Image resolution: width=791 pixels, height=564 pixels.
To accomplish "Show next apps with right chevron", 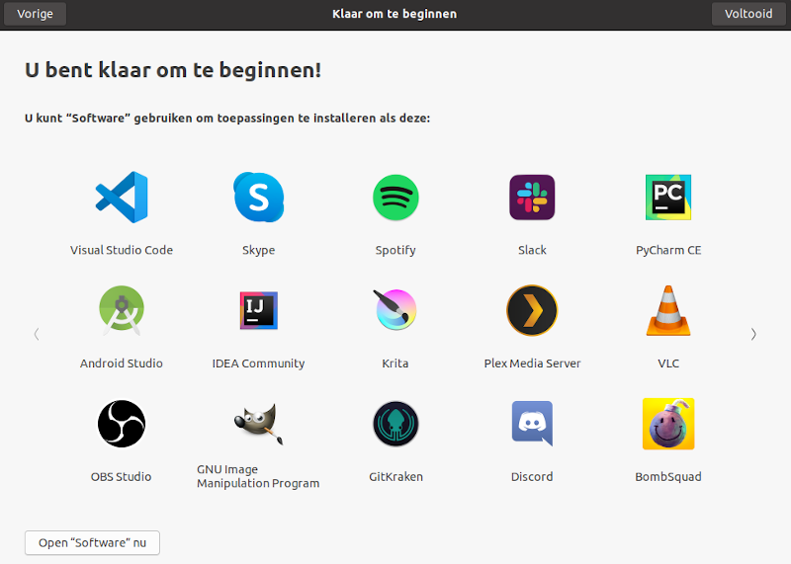I will [x=753, y=334].
